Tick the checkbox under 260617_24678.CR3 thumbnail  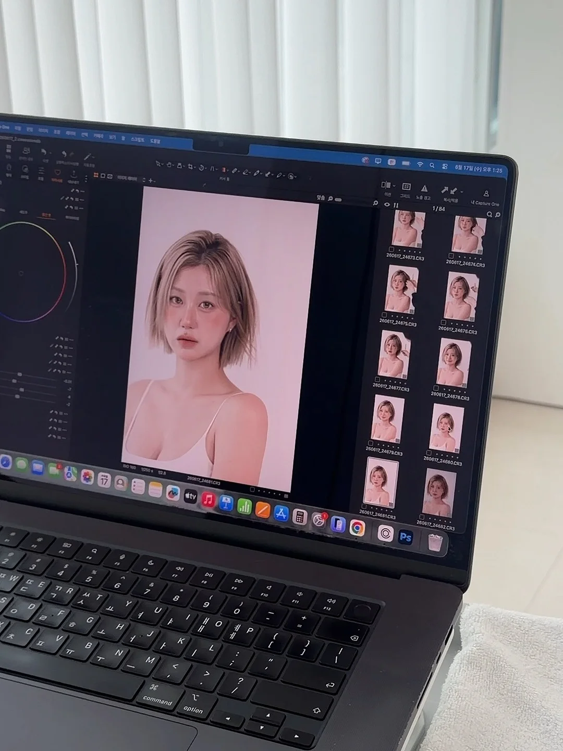tap(436, 388)
